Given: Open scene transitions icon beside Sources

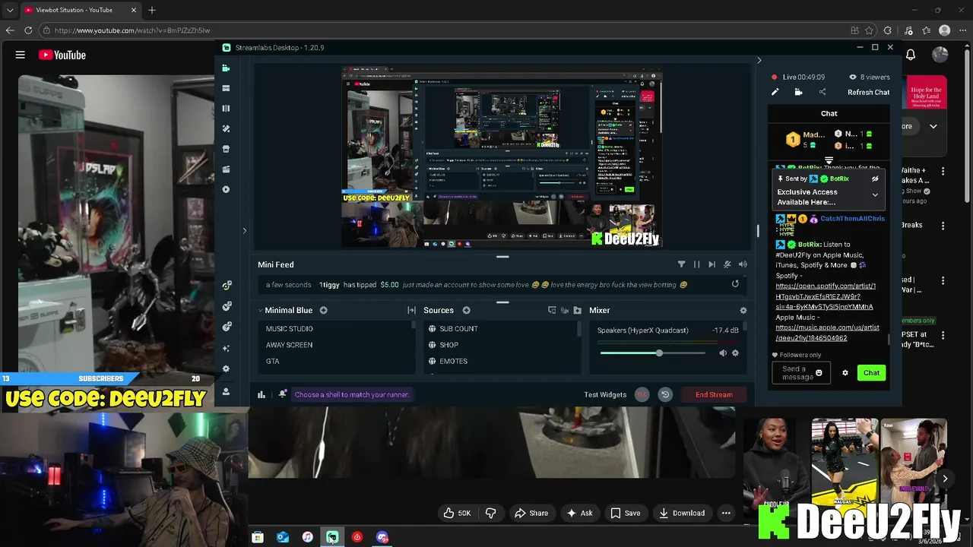Looking at the screenshot, I should point(411,310).
